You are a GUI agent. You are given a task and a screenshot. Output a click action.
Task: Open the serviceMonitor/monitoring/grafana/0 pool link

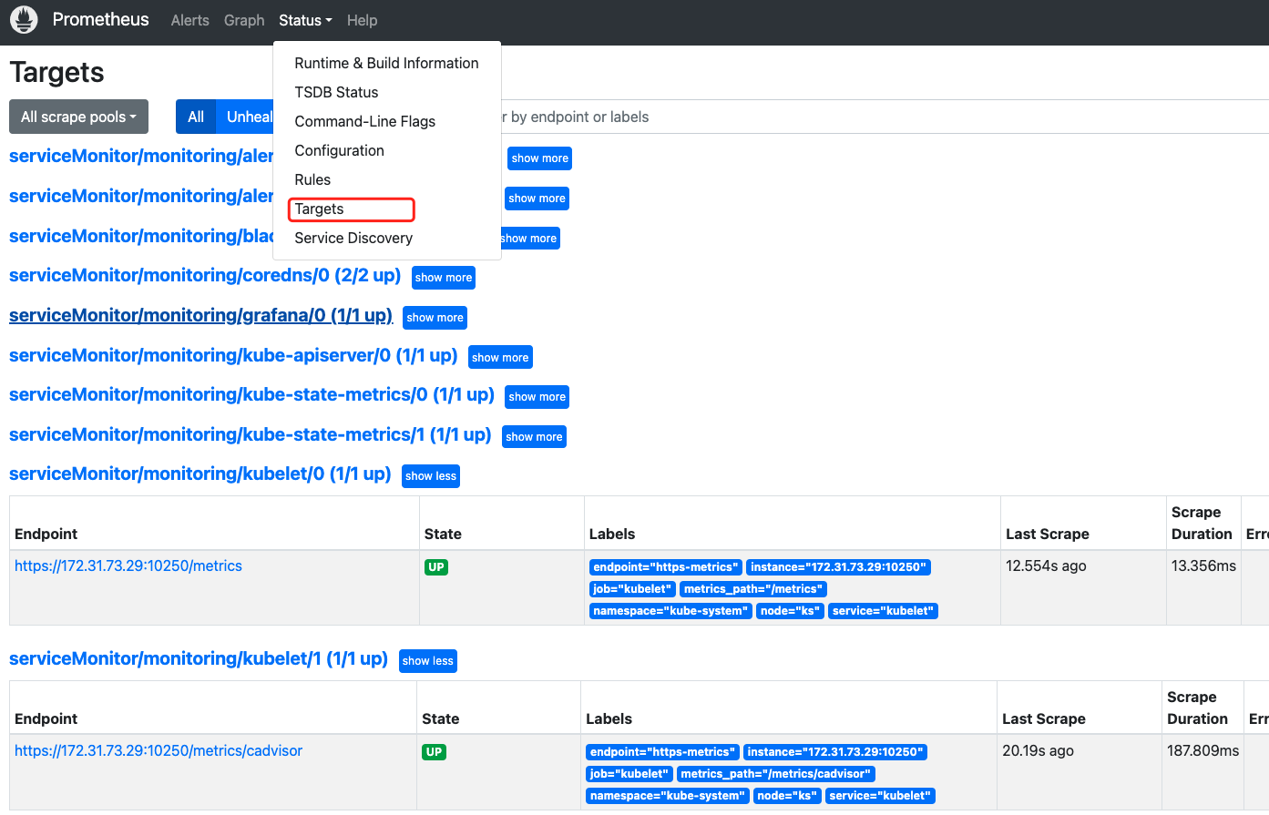200,315
